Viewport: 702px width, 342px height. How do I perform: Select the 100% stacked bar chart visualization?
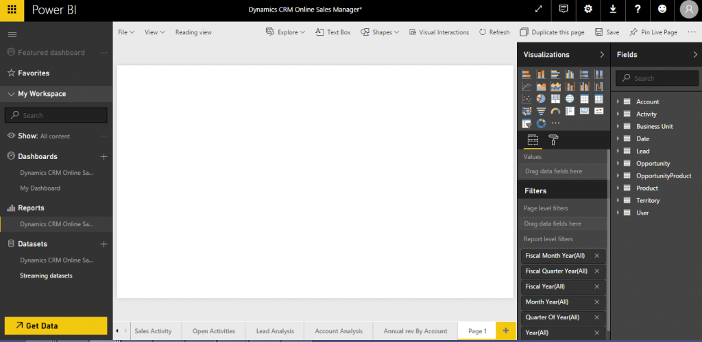click(584, 74)
